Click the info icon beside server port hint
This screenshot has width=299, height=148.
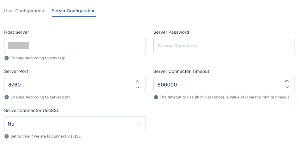click(7, 97)
